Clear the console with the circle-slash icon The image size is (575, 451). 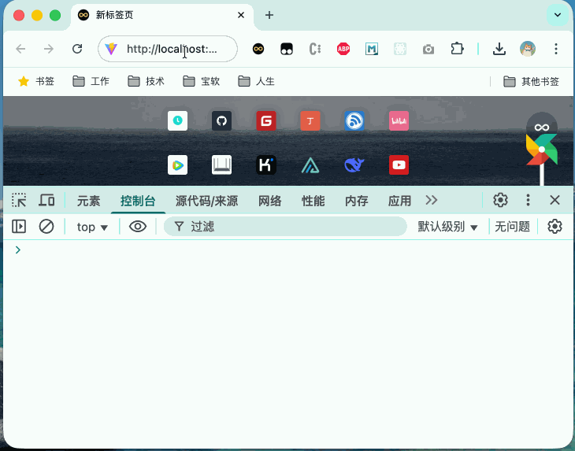coord(46,227)
